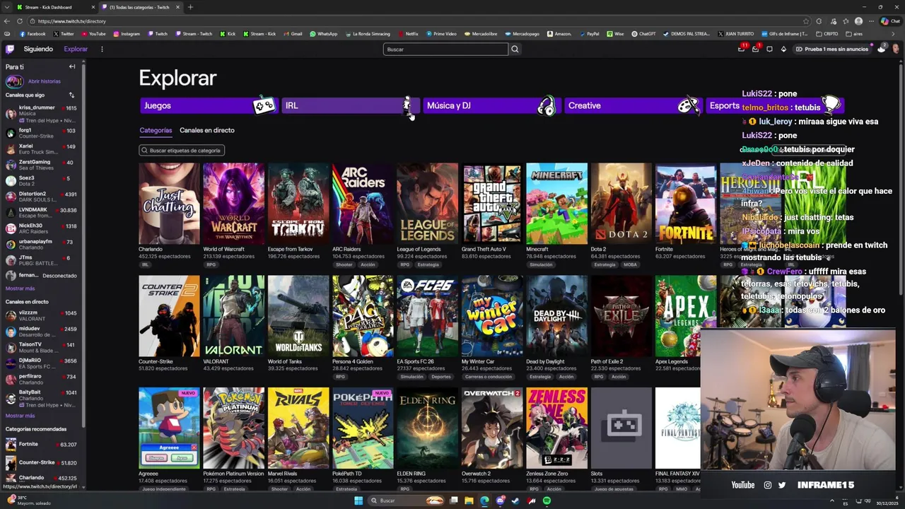The height and width of the screenshot is (509, 905).
Task: Expand Mostrar más under live channels
Action: pos(20,416)
